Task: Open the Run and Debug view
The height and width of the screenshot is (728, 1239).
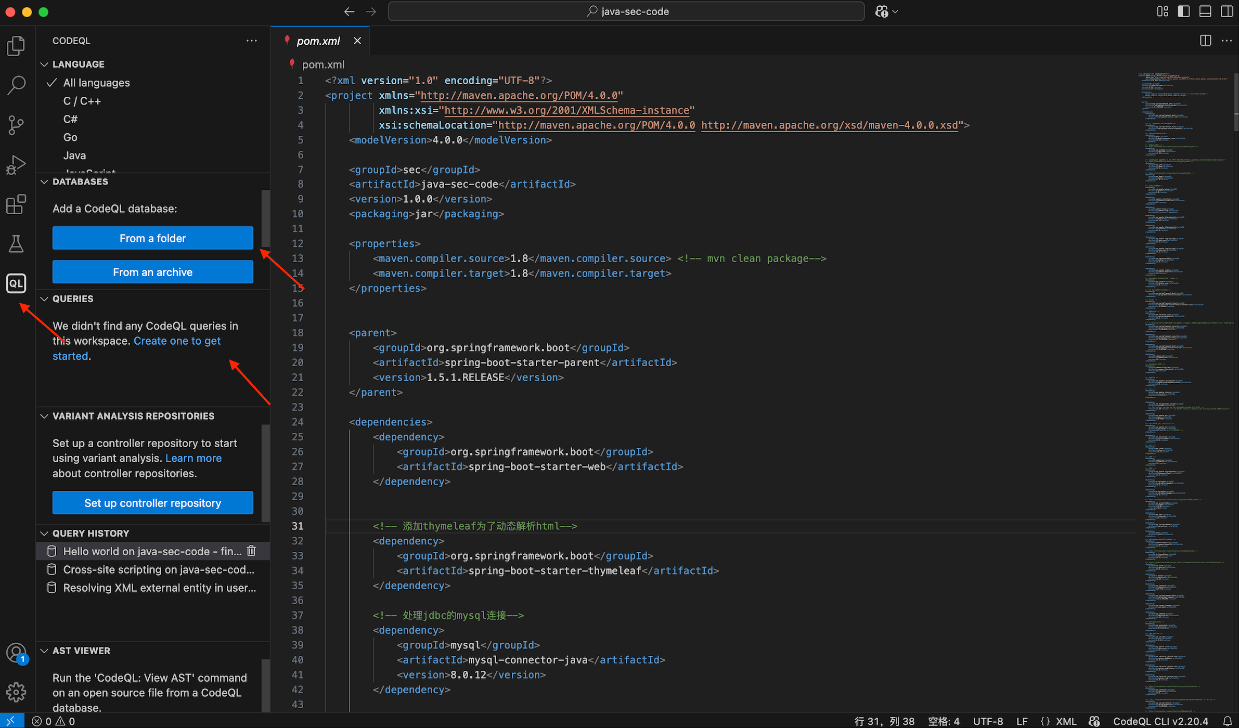Action: [16, 165]
